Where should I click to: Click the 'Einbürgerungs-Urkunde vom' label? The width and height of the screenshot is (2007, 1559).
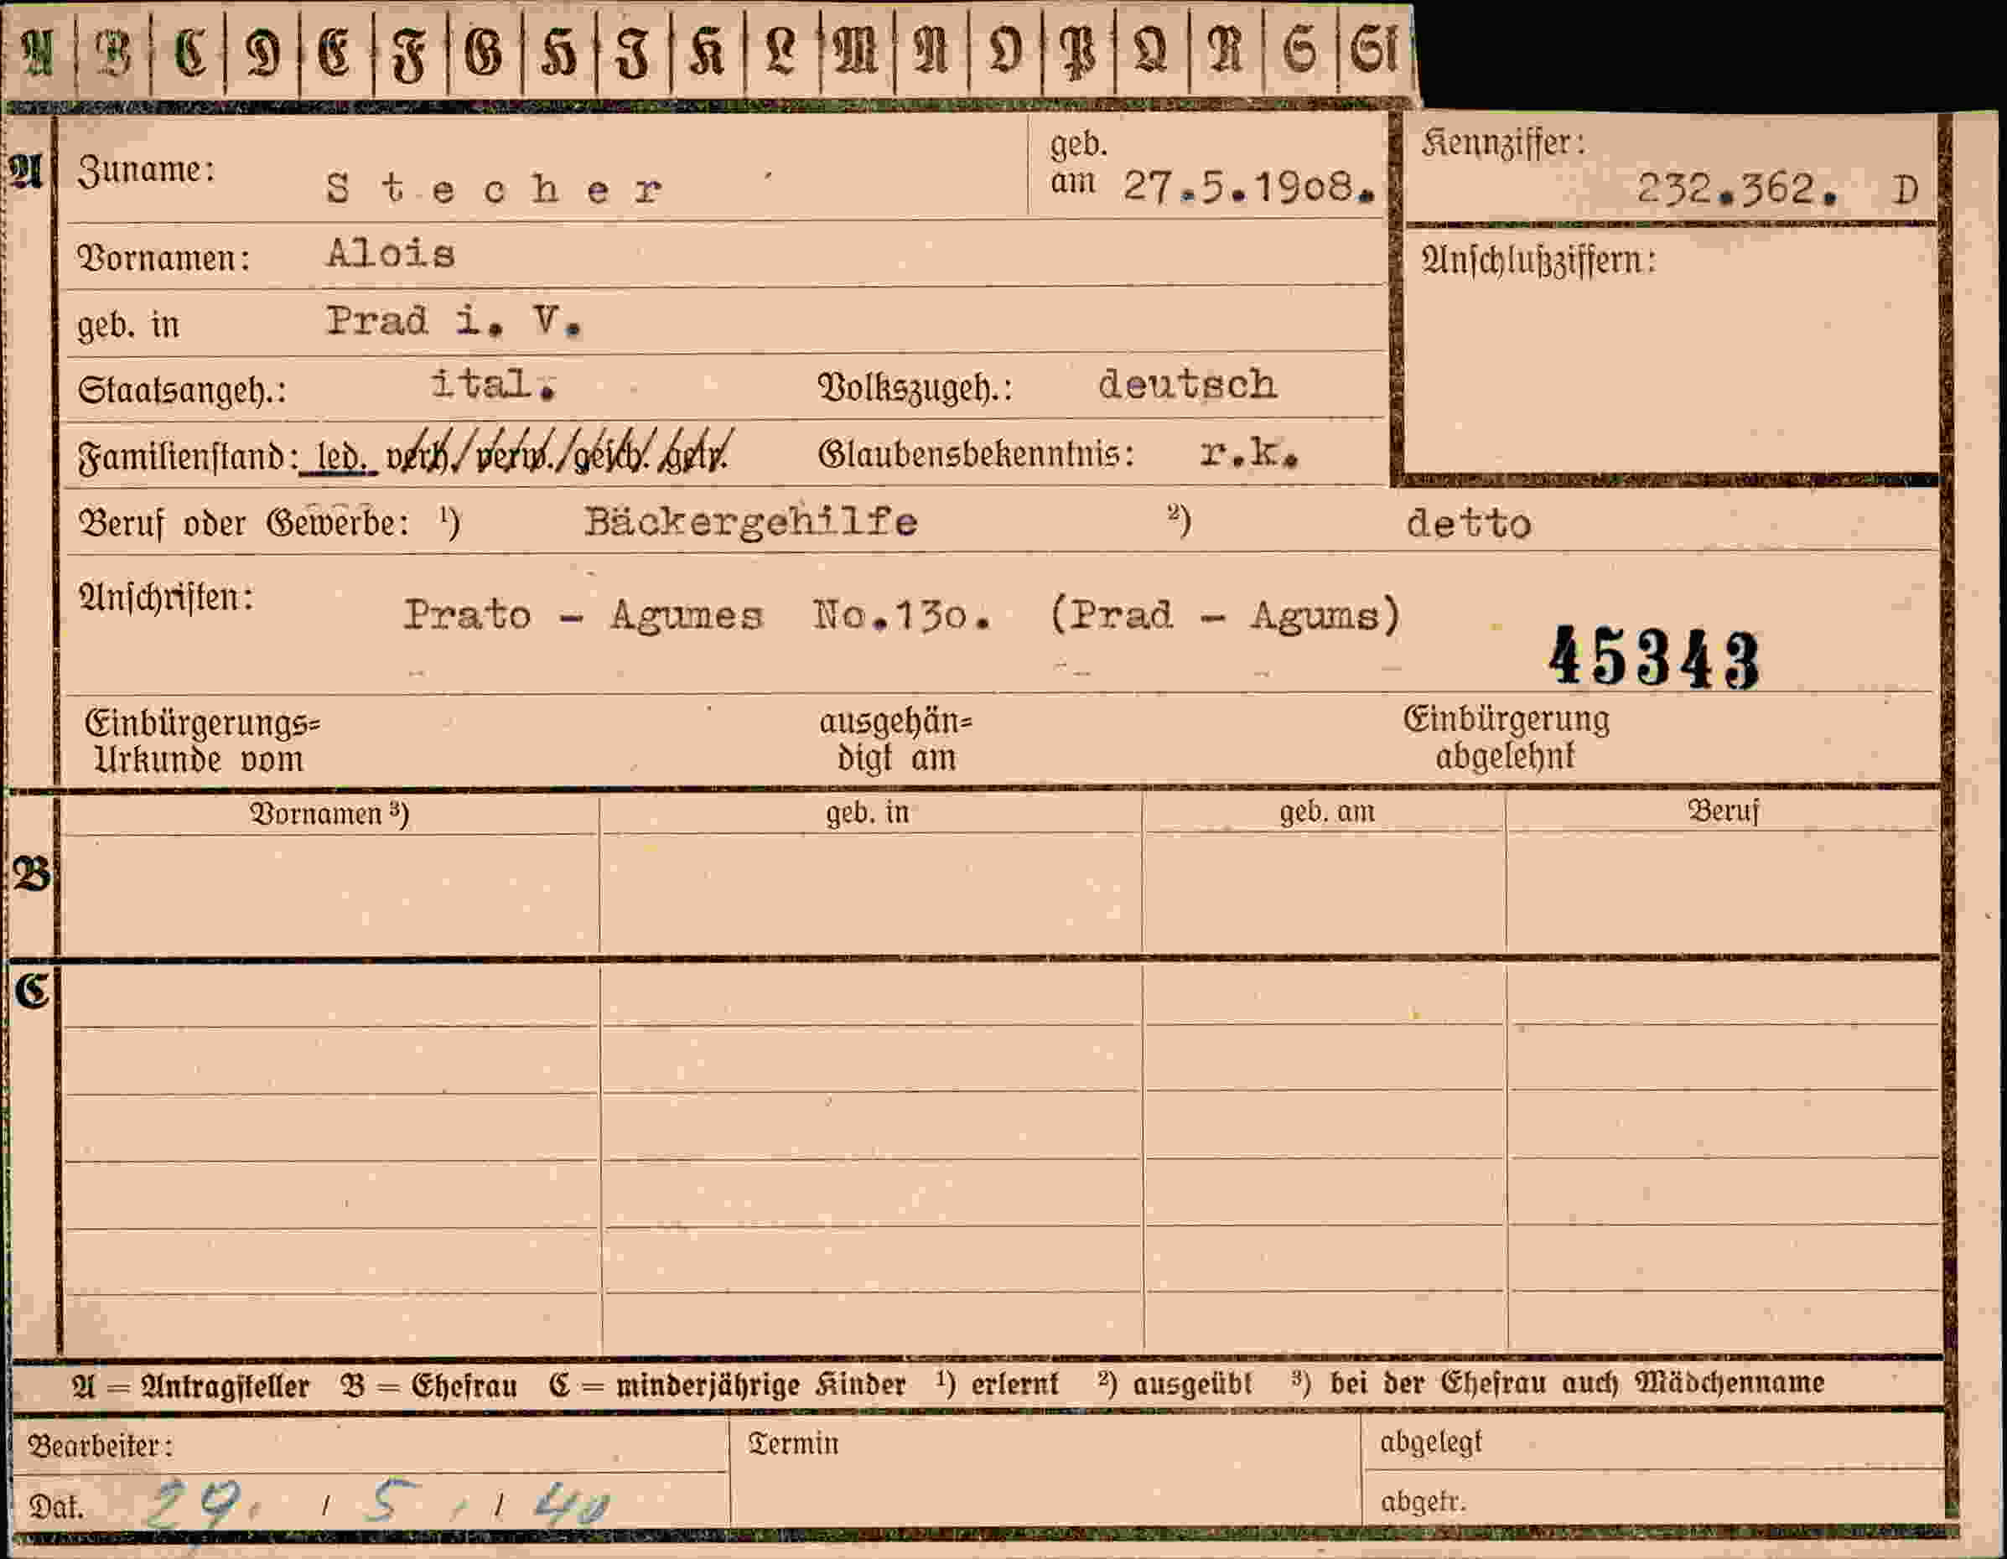202,742
